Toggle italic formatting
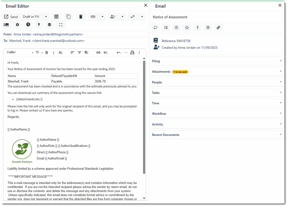 [53, 53]
